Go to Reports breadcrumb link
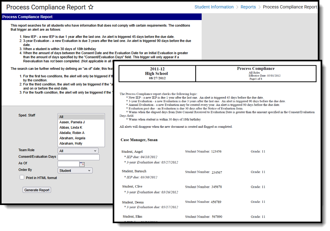330x231 pixels. pos(248,7)
